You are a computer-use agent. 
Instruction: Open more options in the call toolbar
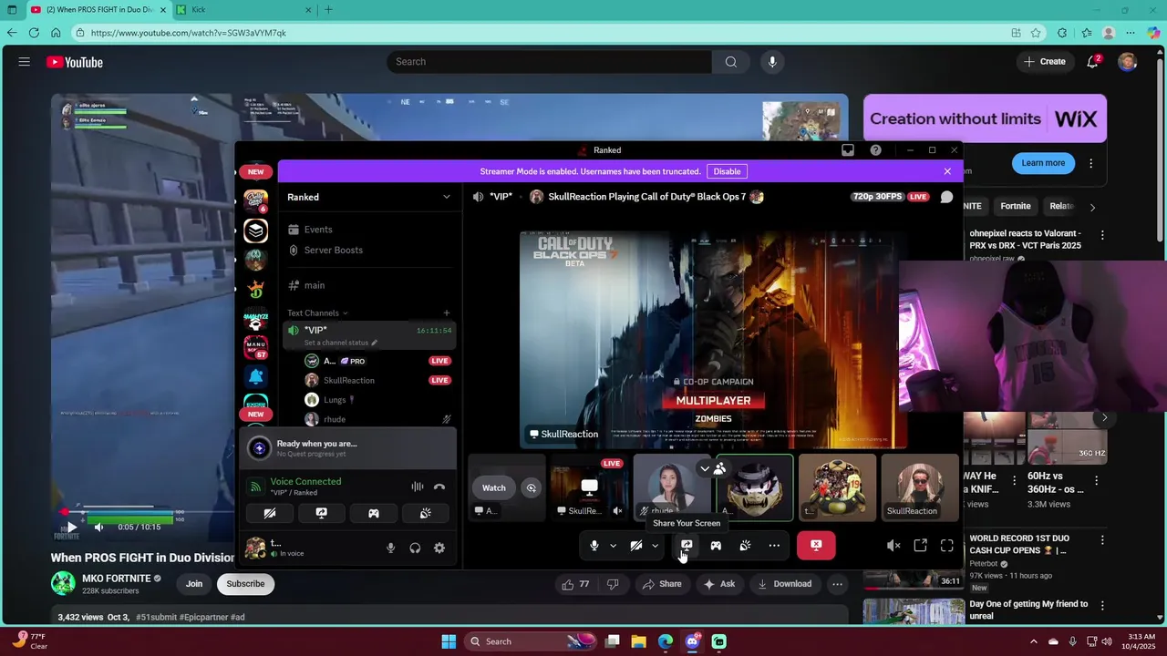[774, 546]
